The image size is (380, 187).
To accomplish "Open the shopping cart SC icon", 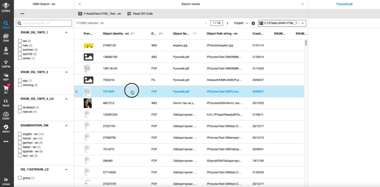I will [6, 89].
